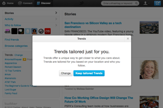Click the Twitter wordmark logo in the footer

coord(11,104)
